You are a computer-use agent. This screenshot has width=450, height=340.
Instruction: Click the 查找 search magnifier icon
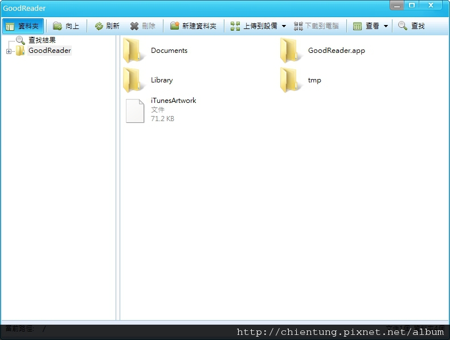[403, 26]
